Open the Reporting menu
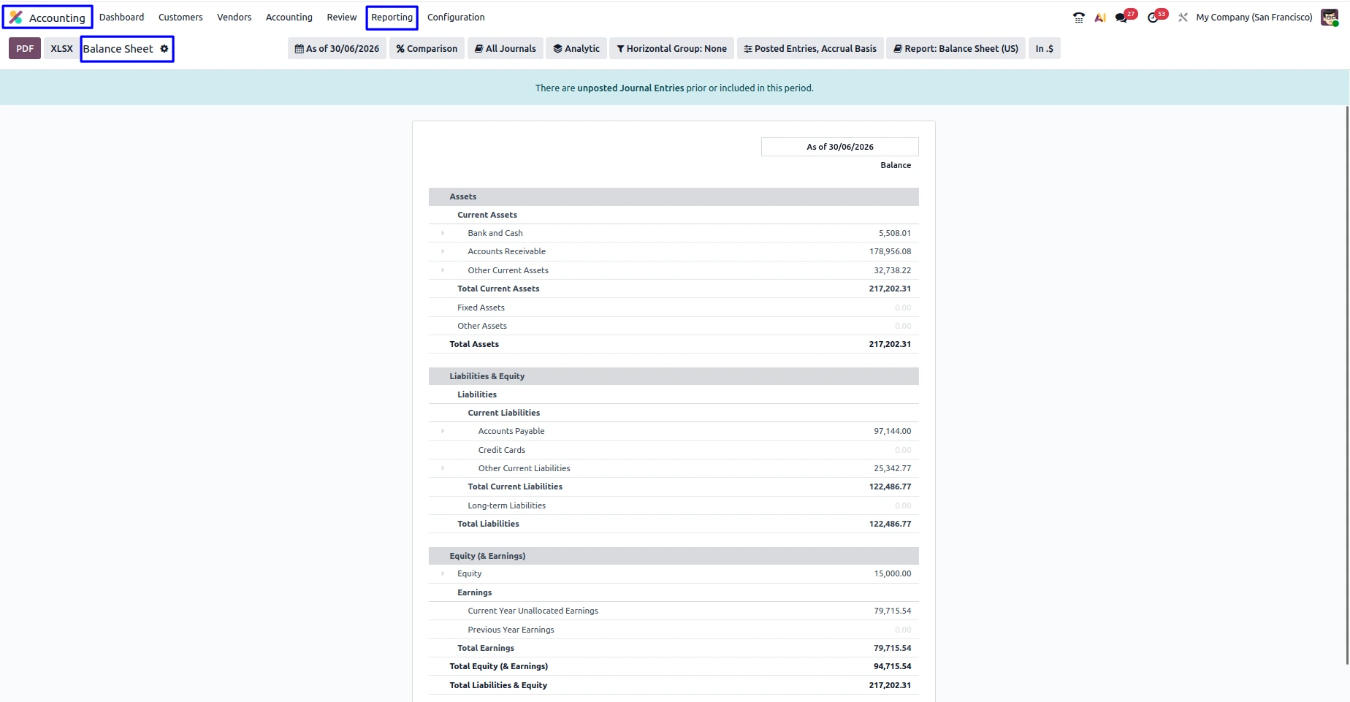Image resolution: width=1350 pixels, height=702 pixels. click(x=392, y=18)
